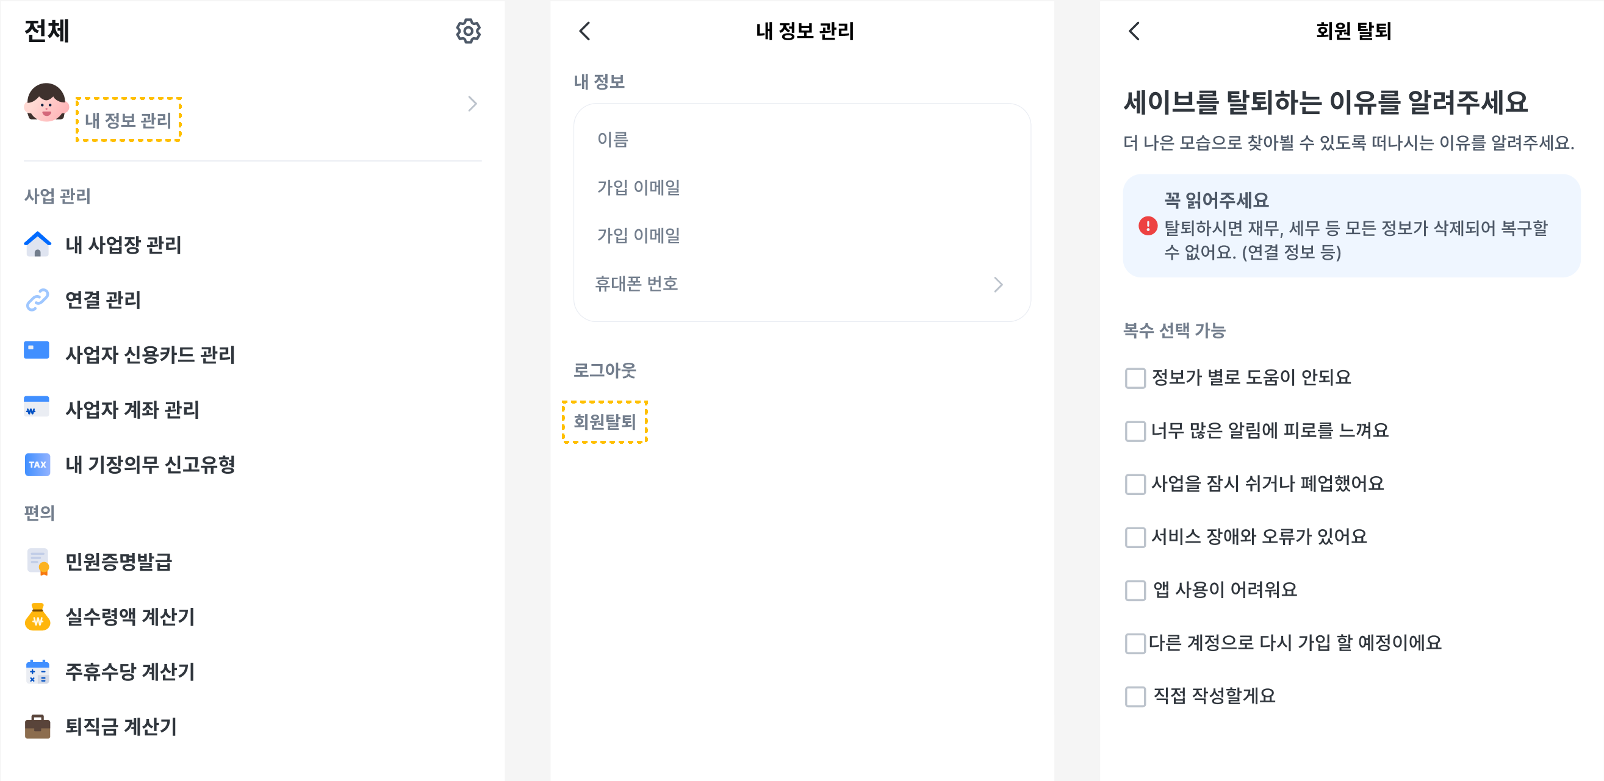1604x781 pixels.
Task: Click the blue card icon for 사업자 신용카드 관리
Action: (x=37, y=351)
